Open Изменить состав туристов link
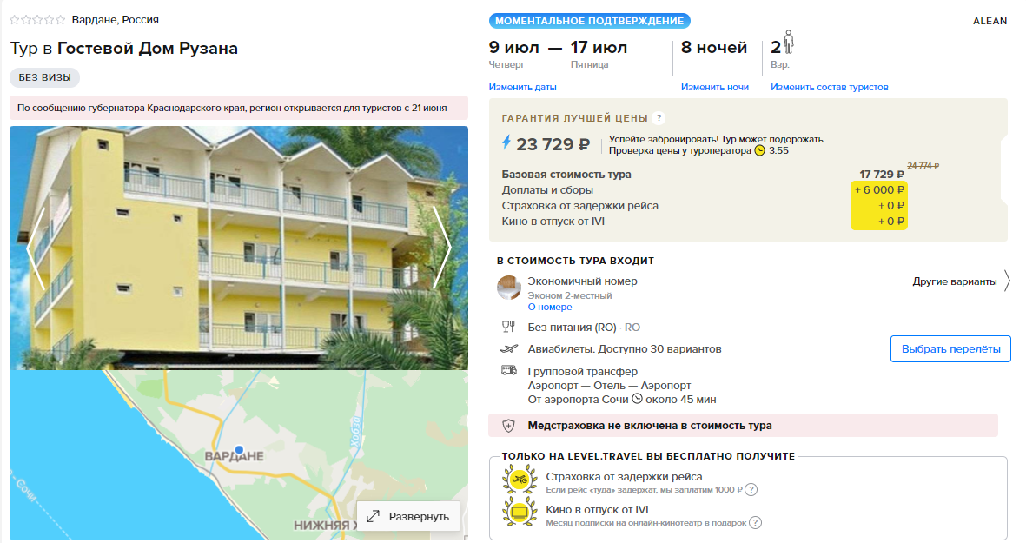The height and width of the screenshot is (543, 1026). point(829,87)
